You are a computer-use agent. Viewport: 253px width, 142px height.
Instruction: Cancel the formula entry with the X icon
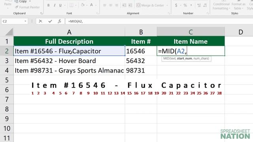40,21
